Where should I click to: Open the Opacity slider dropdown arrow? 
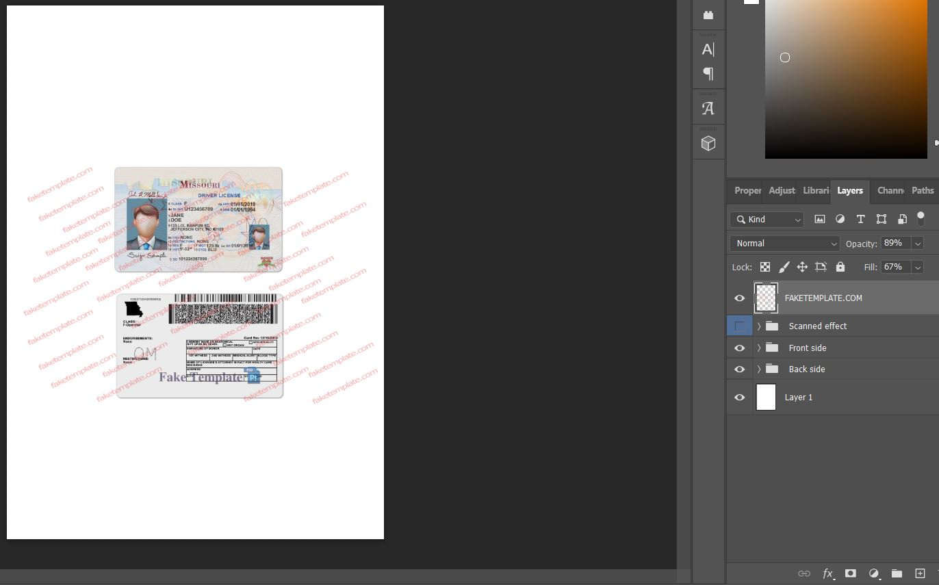click(x=918, y=244)
